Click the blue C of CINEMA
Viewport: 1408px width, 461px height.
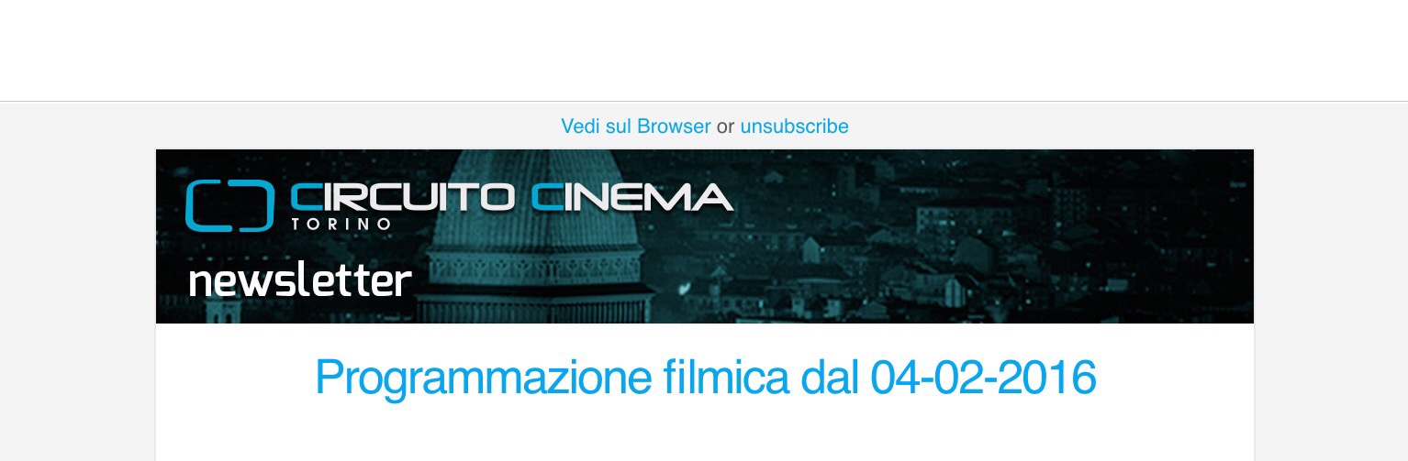pos(546,197)
